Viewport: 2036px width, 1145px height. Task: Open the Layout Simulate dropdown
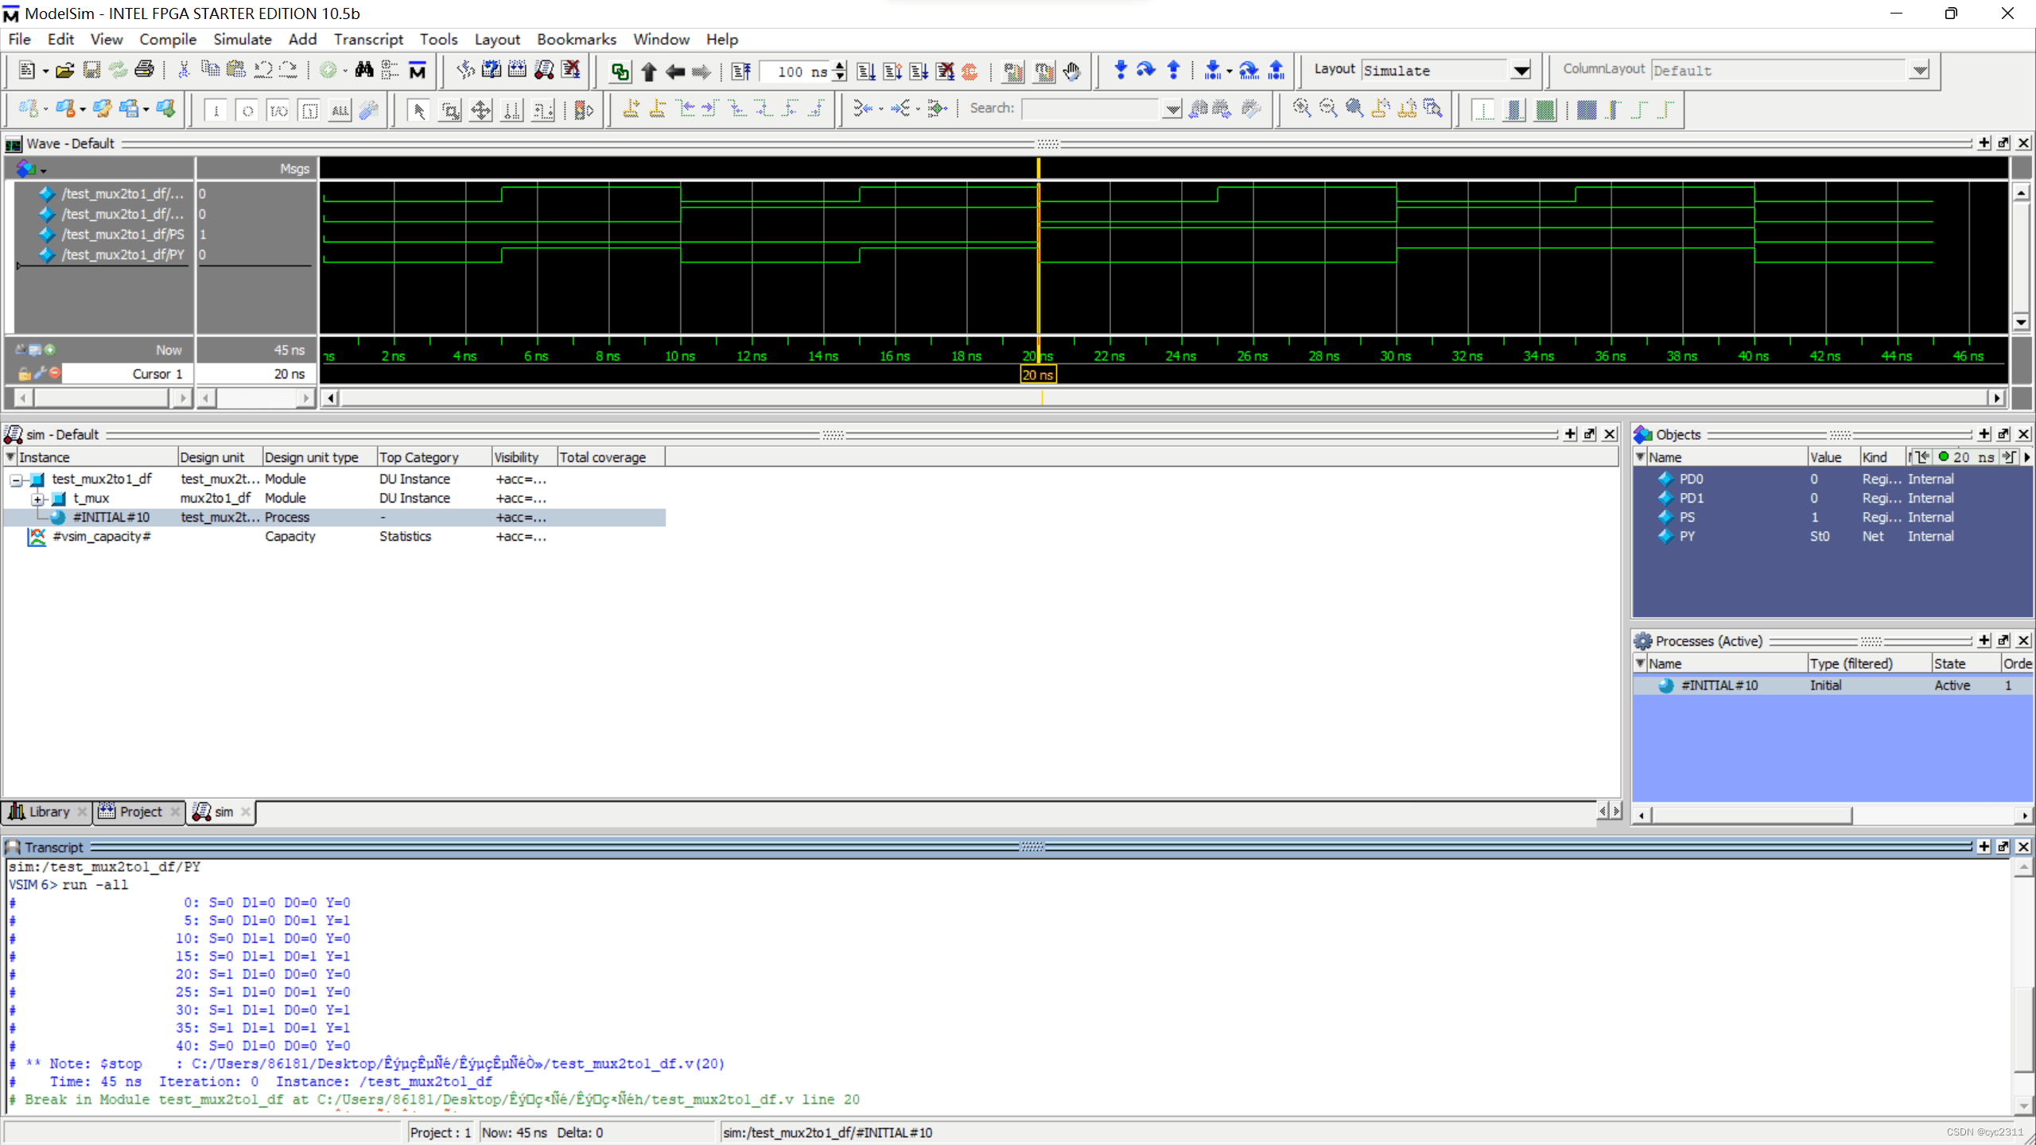tap(1521, 71)
